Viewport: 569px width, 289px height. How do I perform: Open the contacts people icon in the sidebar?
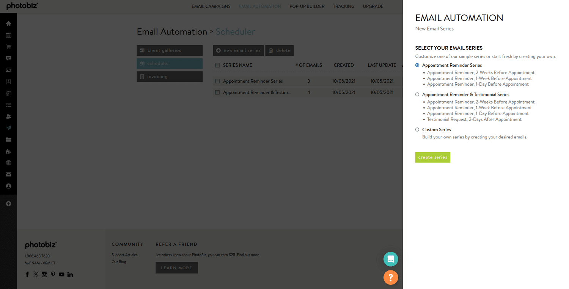(x=8, y=116)
